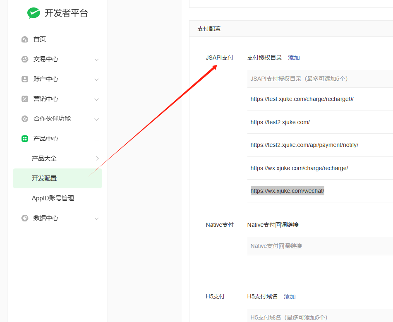Click the H5支付 label
Viewport: 393px width, 322px height.
pyautogui.click(x=215, y=296)
